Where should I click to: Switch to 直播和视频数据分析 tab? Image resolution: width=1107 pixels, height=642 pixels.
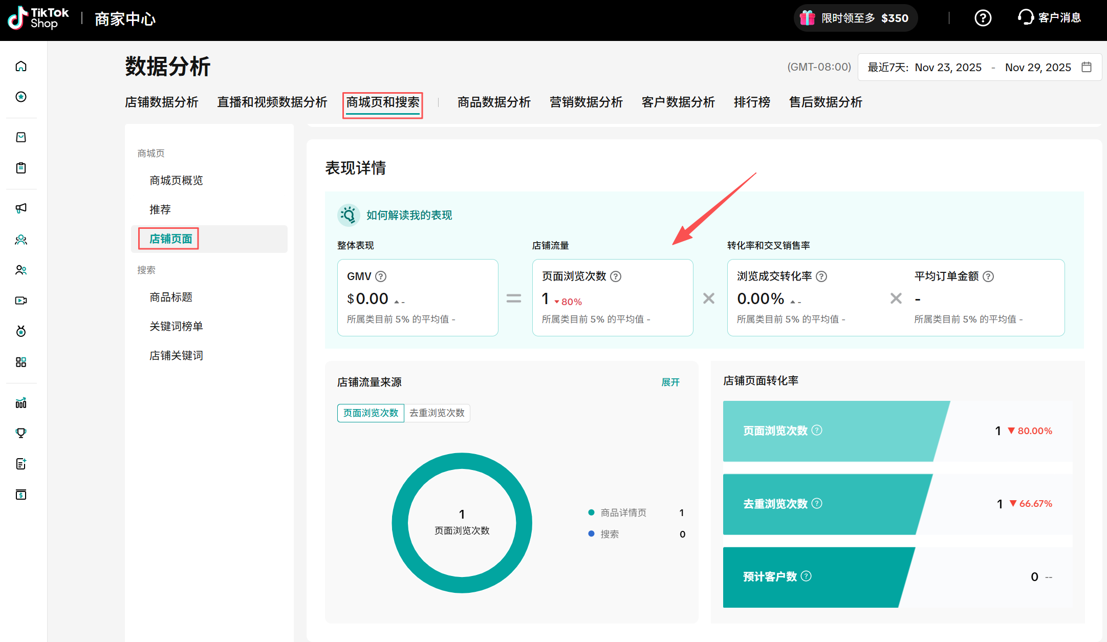tap(272, 102)
